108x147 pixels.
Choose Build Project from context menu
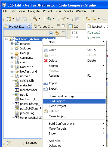(x=74, y=101)
